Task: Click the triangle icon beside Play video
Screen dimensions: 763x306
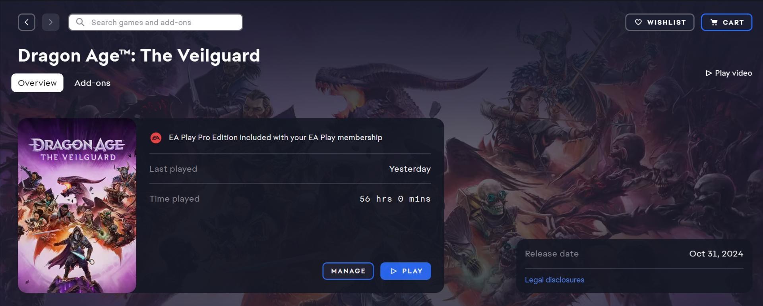Action: point(709,73)
